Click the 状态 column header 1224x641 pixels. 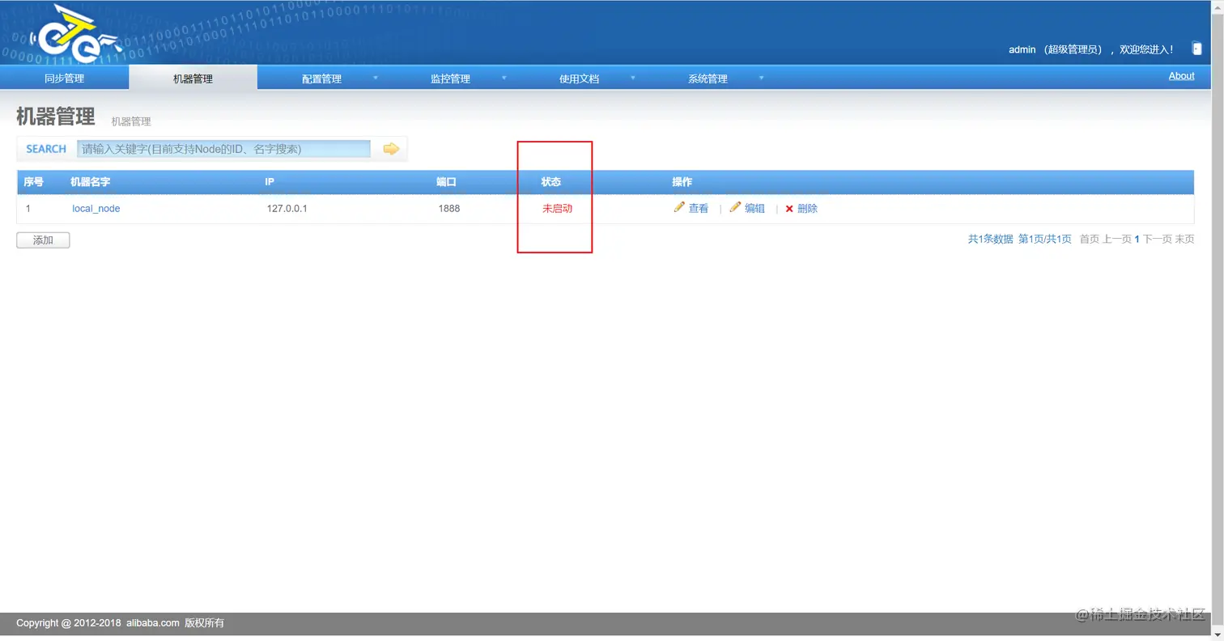click(551, 182)
